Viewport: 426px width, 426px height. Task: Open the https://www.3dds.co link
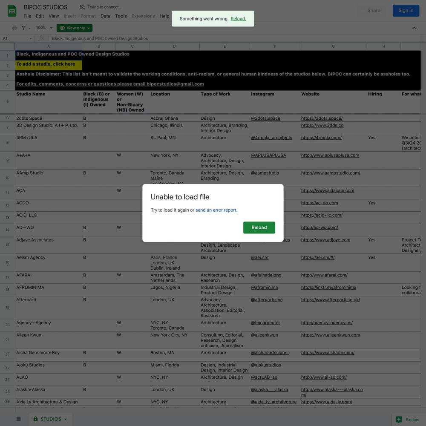(x=322, y=126)
